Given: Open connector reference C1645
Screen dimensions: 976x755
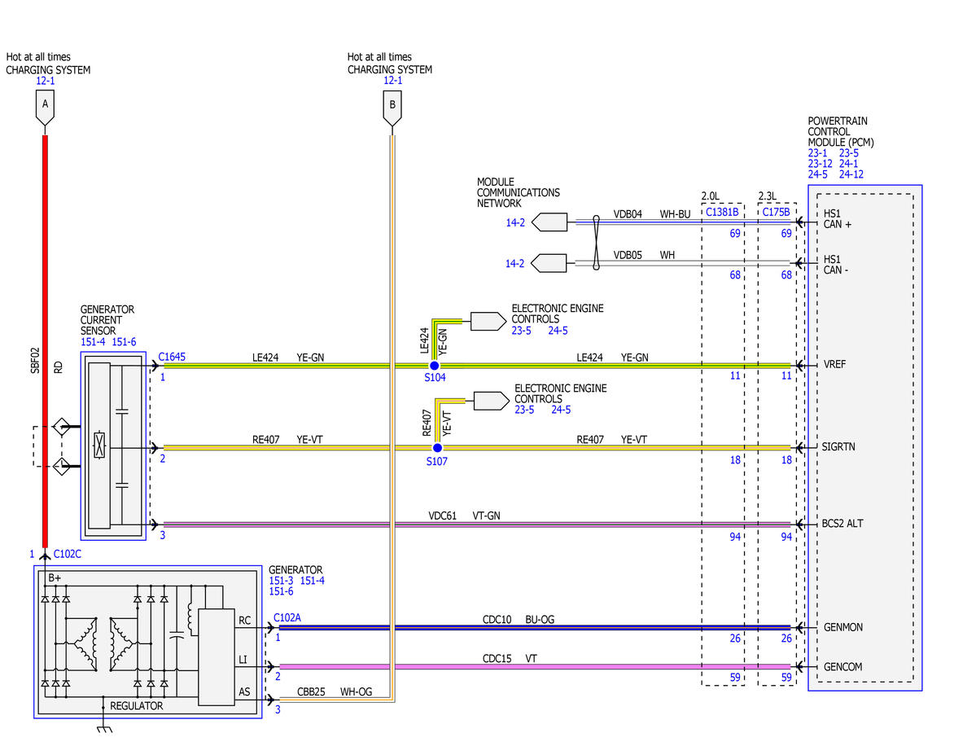Looking at the screenshot, I should (x=172, y=357).
